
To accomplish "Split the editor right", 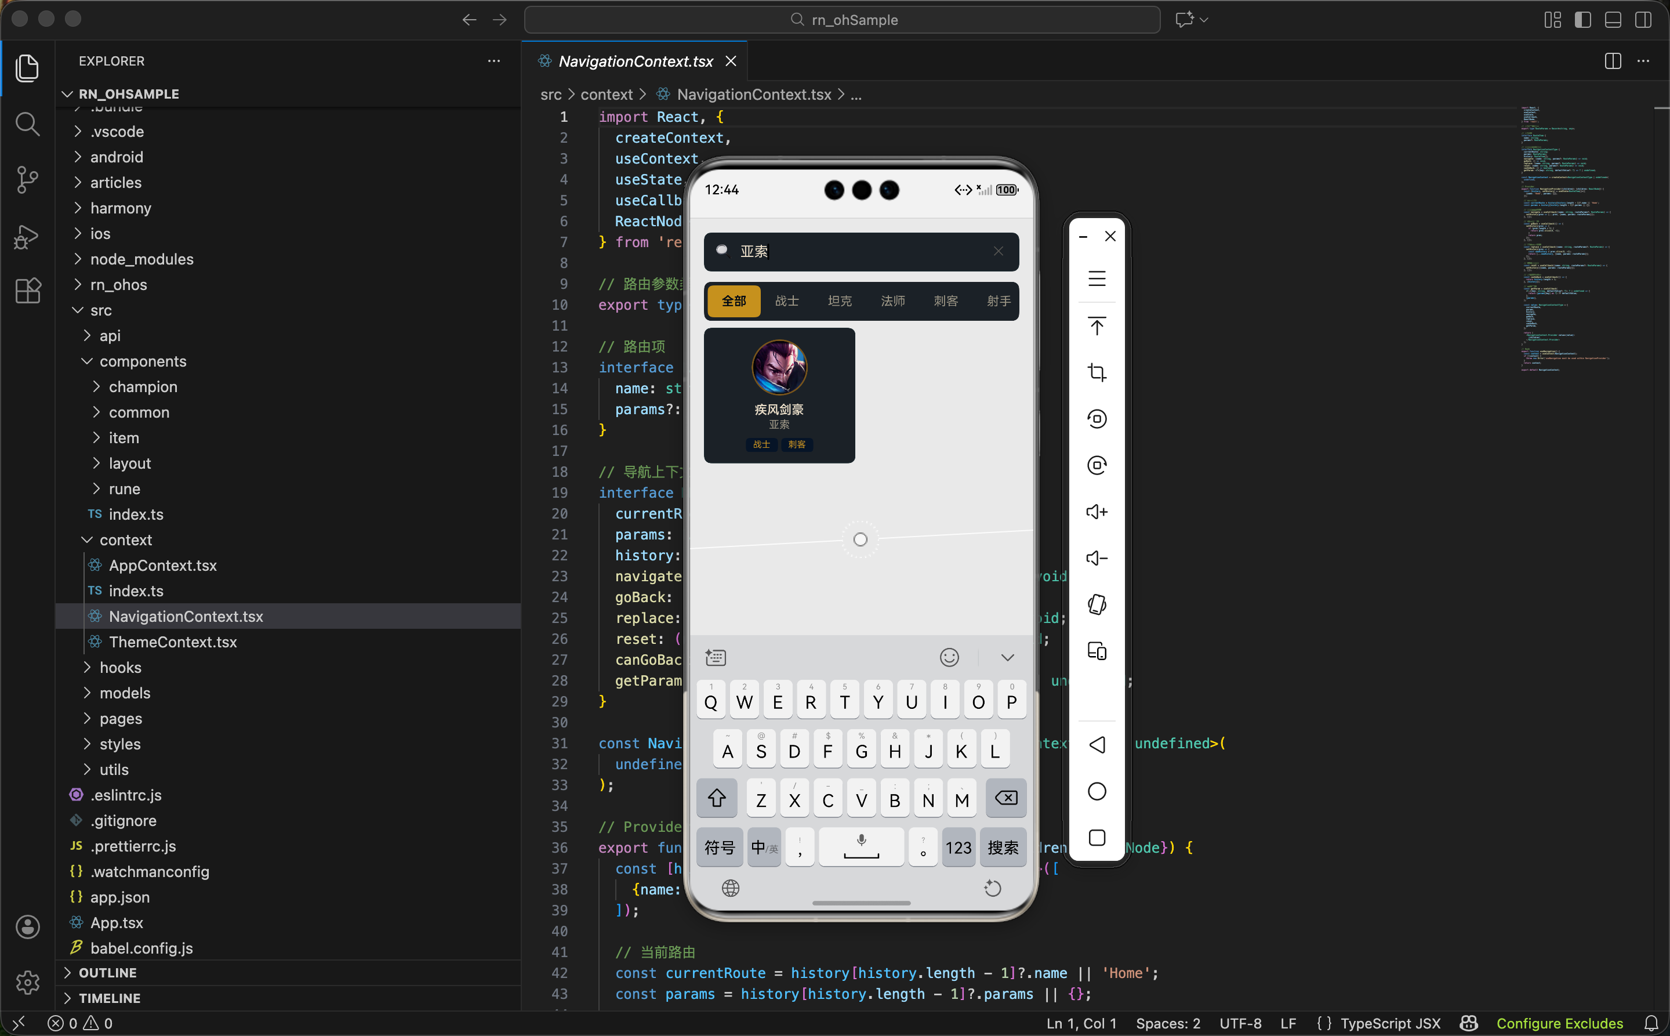I will [1613, 61].
